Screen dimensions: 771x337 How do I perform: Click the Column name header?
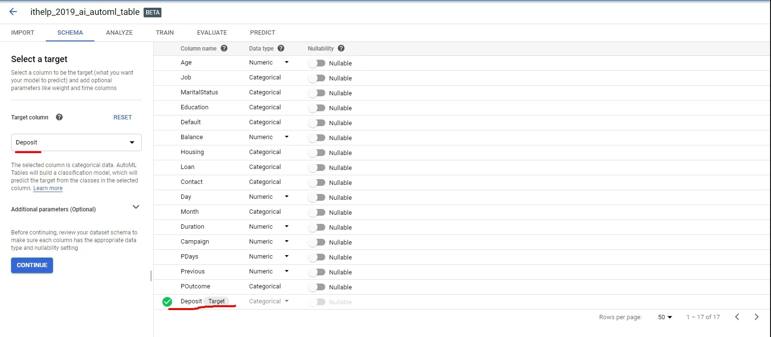coord(199,49)
